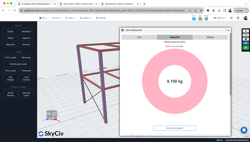This screenshot has width=250, height=142.
Task: Open the Members panel
Action: 26,31
